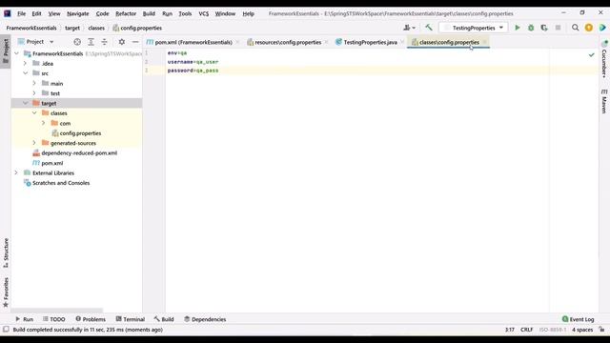610x343 pixels.
Task: Click the inspection checkmark in editor
Action: click(x=591, y=55)
